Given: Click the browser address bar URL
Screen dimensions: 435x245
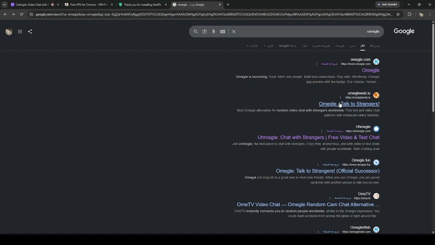Looking at the screenshot, I should click(x=214, y=14).
